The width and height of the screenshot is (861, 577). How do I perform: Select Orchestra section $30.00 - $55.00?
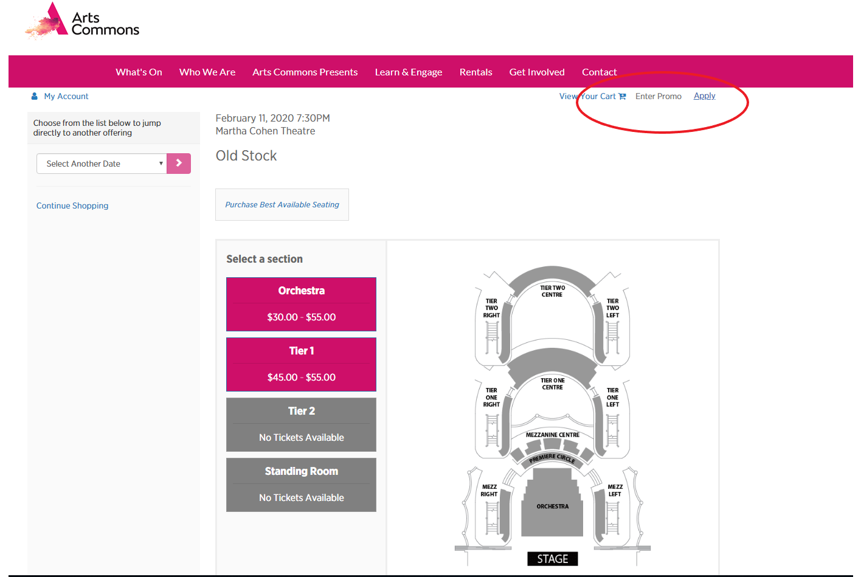[302, 304]
